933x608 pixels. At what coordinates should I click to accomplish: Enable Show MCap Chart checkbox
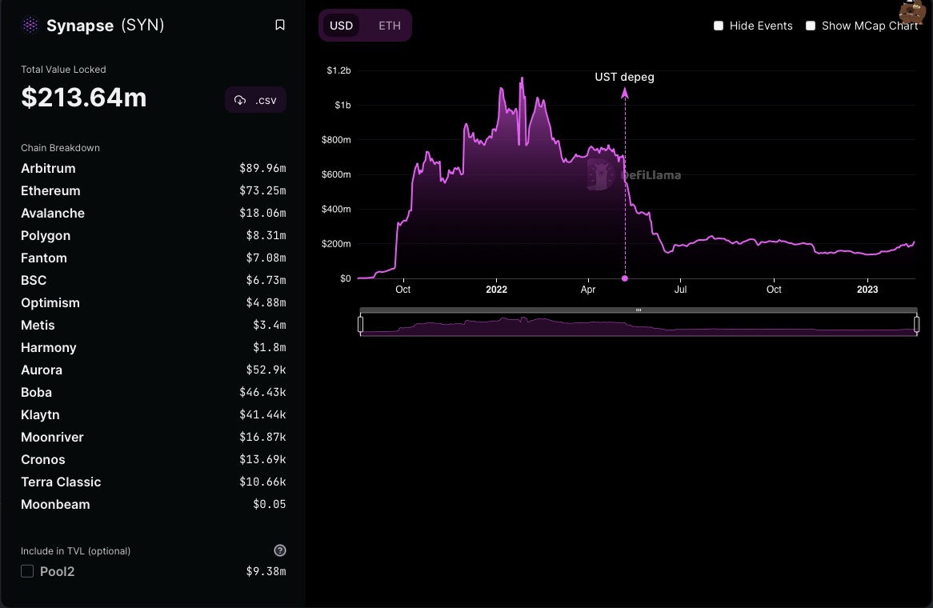(811, 26)
